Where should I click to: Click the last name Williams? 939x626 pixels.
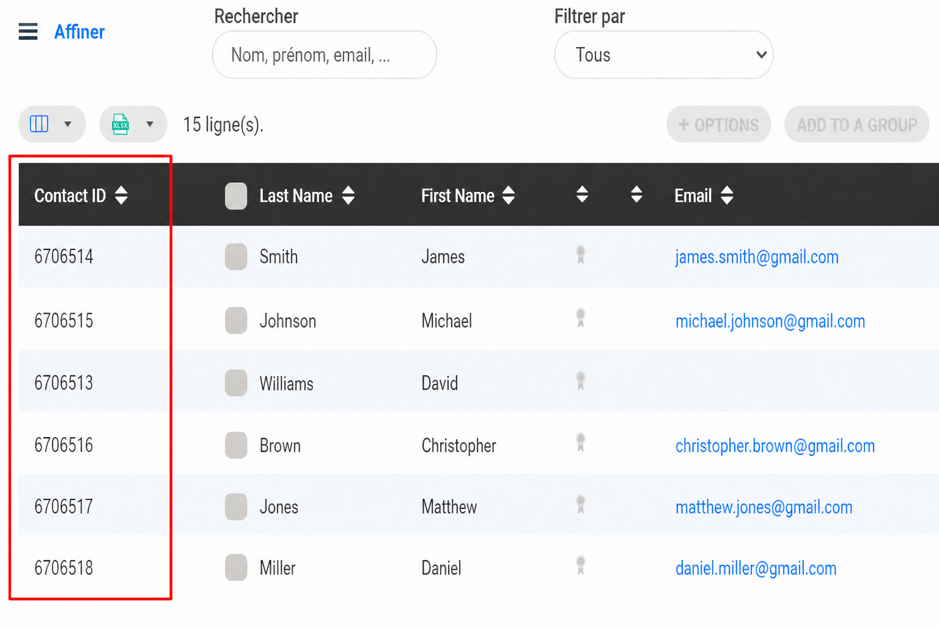pos(286,383)
